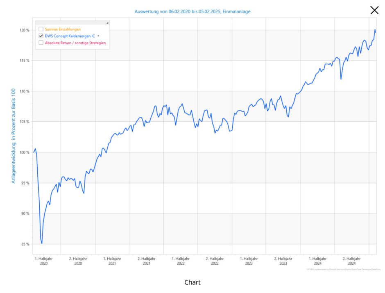Click the 2. Halbjahr 2024 axis label
Viewport: 385px width, 293px height.
(351, 261)
